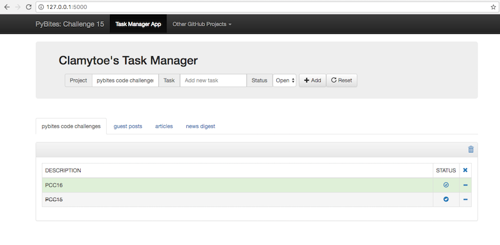Open the Status dropdown showing Open
This screenshot has height=245, width=500.
tap(284, 81)
